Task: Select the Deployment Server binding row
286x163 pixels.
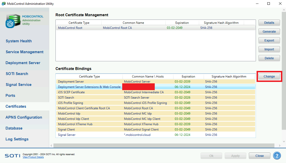Action: pos(156,82)
